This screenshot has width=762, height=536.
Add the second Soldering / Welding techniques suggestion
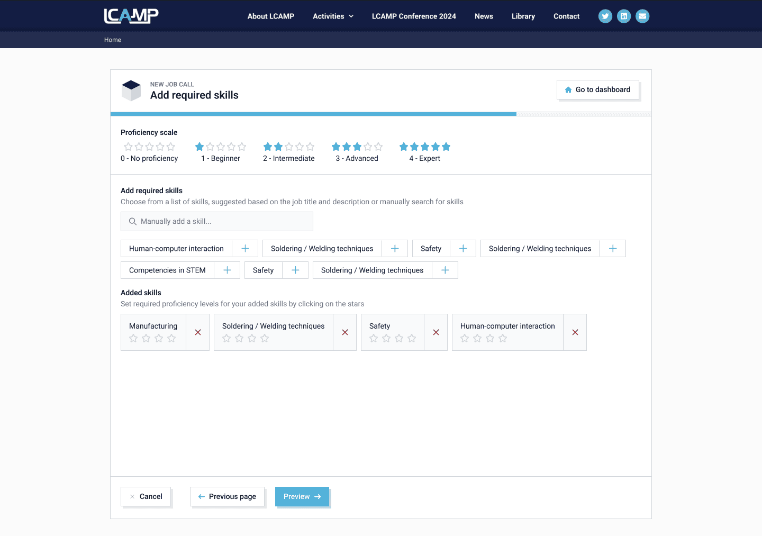(613, 248)
